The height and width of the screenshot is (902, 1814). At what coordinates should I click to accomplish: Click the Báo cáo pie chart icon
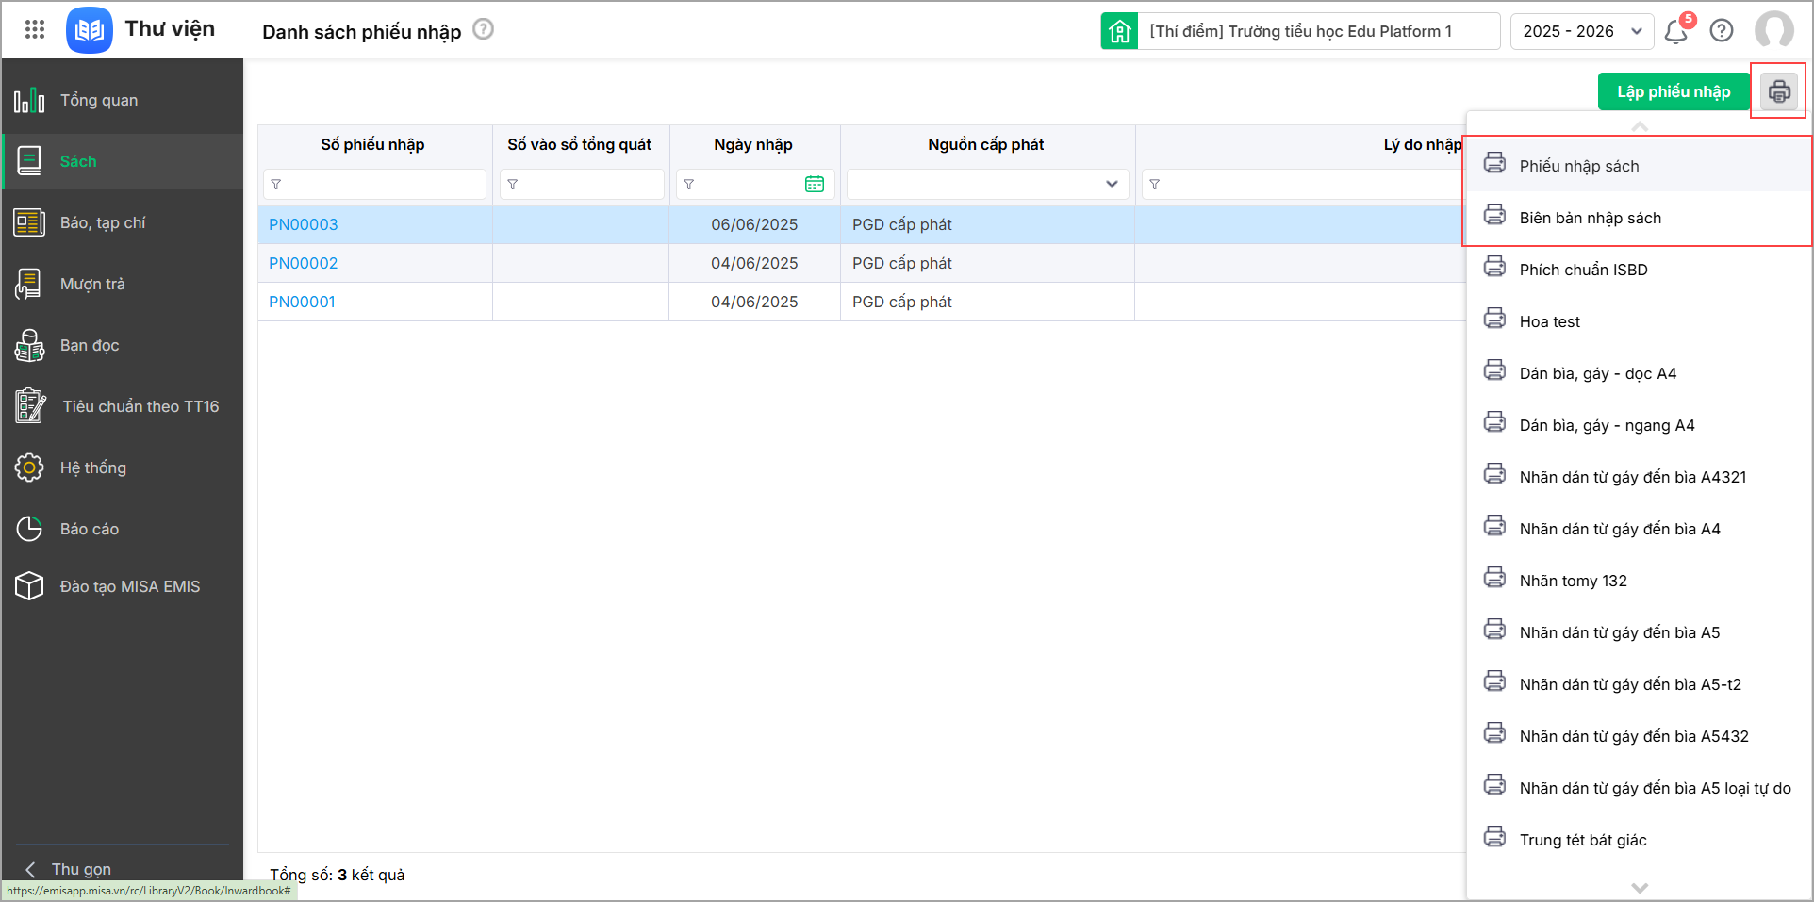point(29,529)
